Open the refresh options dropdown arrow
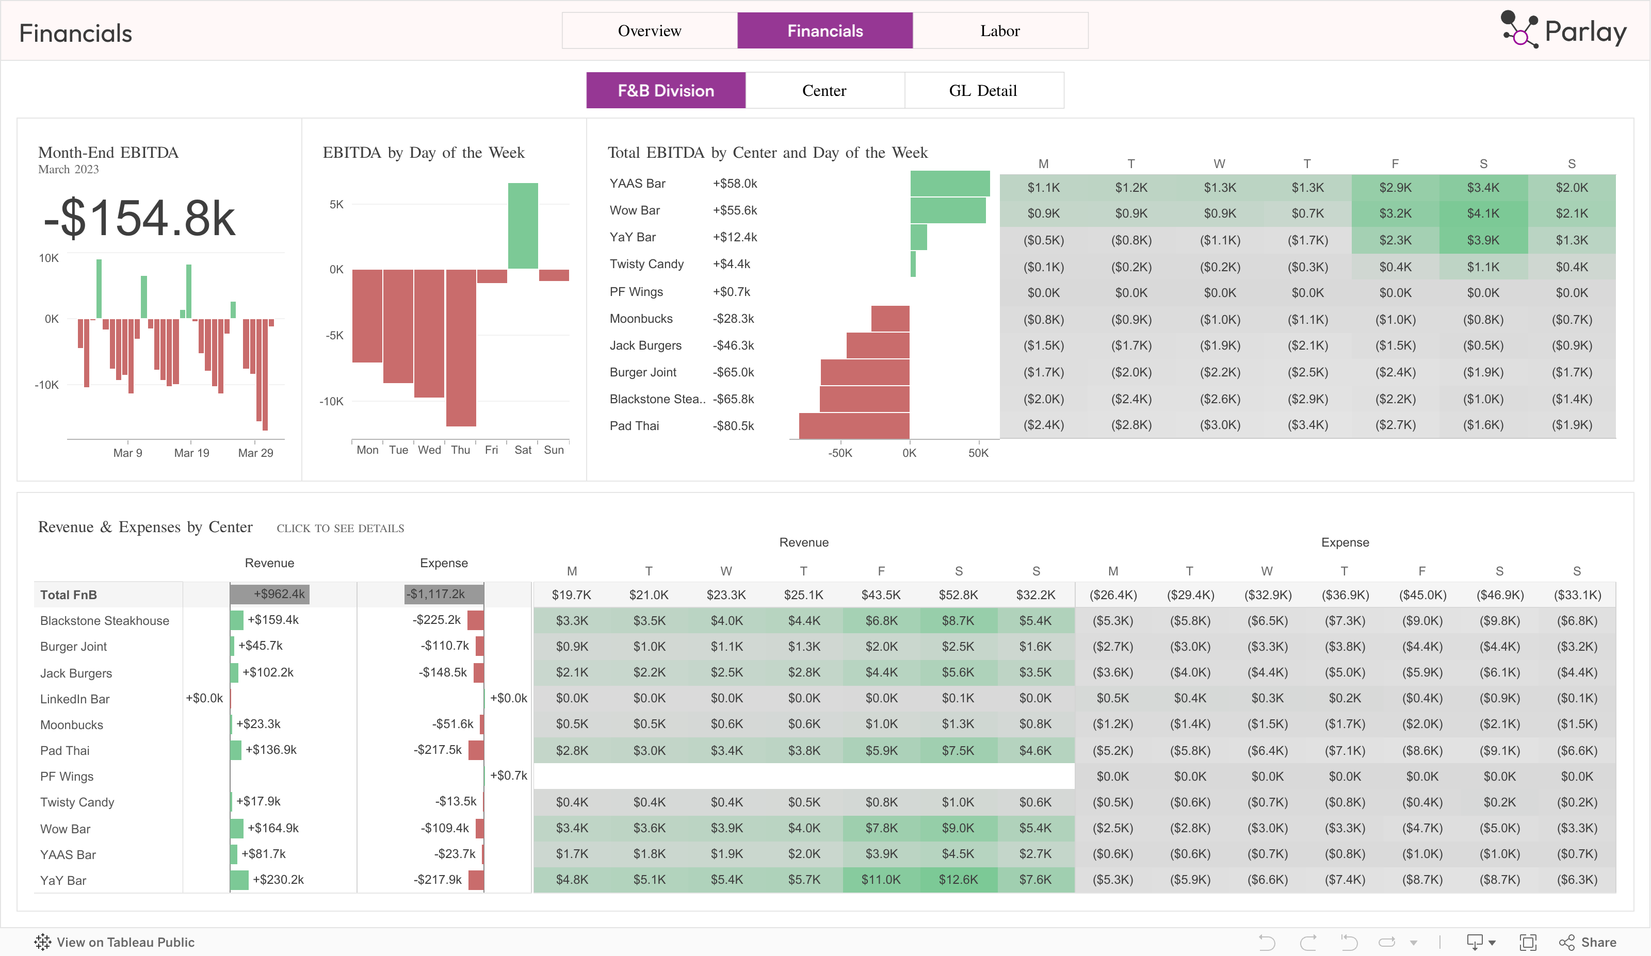This screenshot has width=1651, height=956. pyautogui.click(x=1413, y=943)
